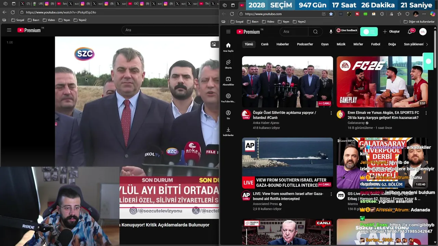Open the YouTube account avatar menu

point(423,31)
